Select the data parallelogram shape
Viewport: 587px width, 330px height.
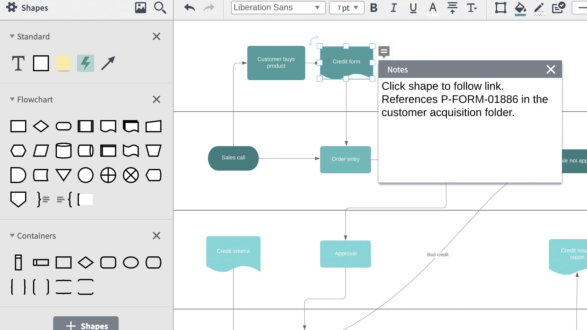41,151
